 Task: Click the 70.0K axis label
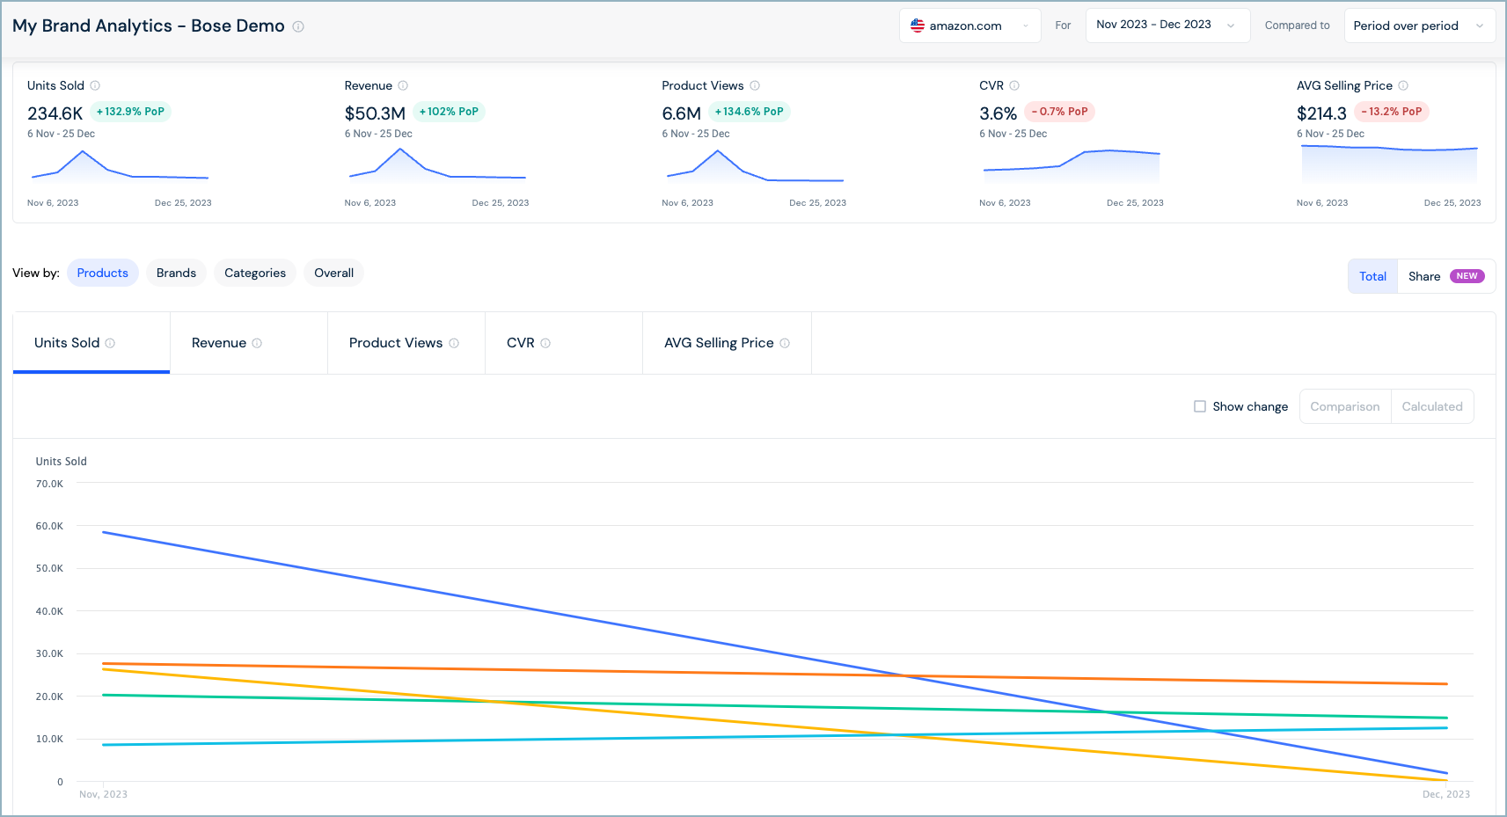coord(49,484)
